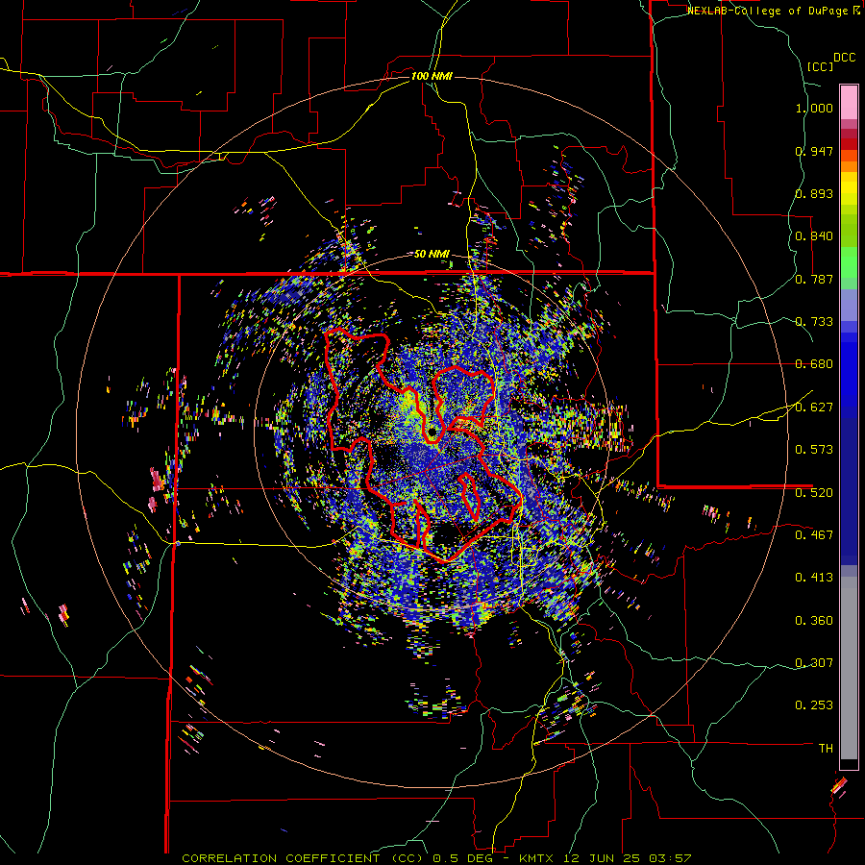Select the 0.307 scale value

pos(814,663)
